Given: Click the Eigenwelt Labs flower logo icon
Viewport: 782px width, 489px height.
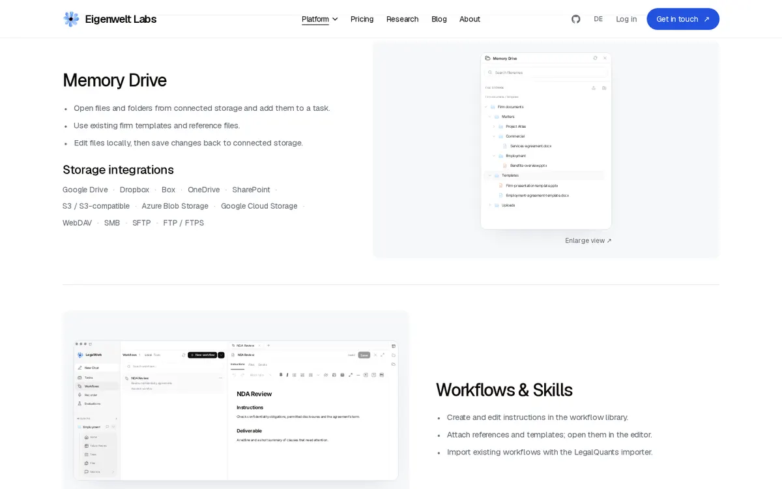Looking at the screenshot, I should (71, 19).
